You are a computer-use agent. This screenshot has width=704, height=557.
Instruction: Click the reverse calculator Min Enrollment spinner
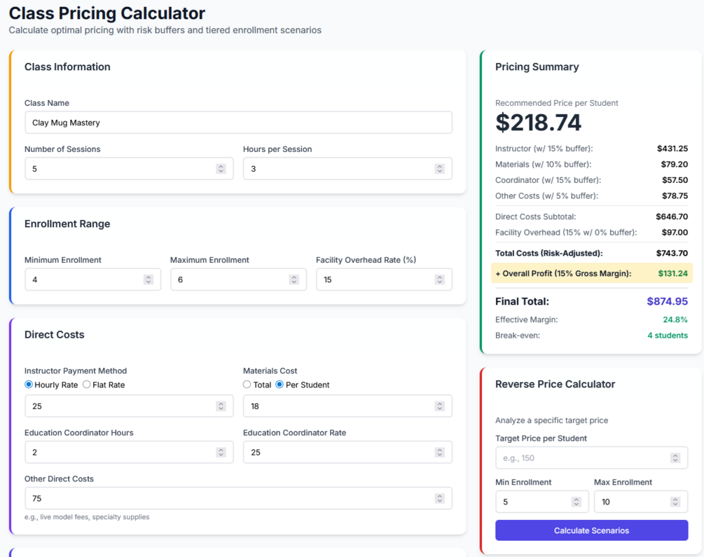(x=576, y=502)
